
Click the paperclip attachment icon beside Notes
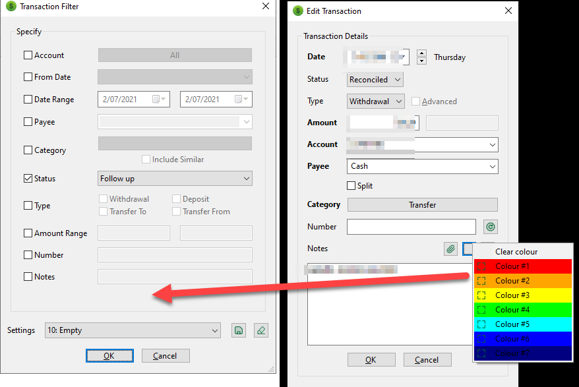(x=450, y=249)
